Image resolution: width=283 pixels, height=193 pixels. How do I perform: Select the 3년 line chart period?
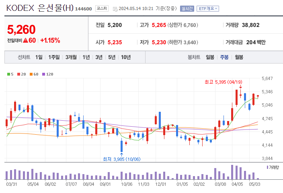pyautogui.click(x=99, y=57)
